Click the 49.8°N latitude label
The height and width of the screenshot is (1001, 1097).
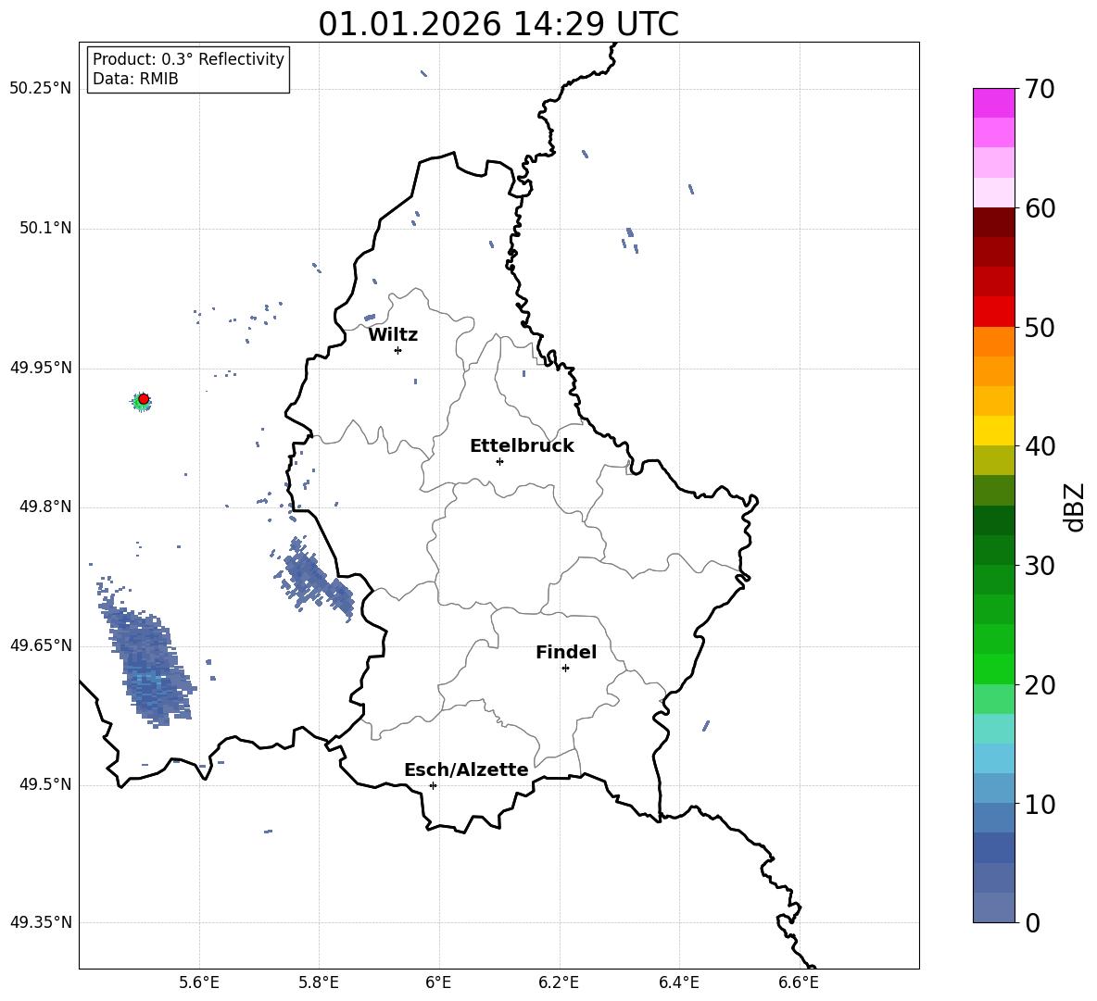[44, 507]
